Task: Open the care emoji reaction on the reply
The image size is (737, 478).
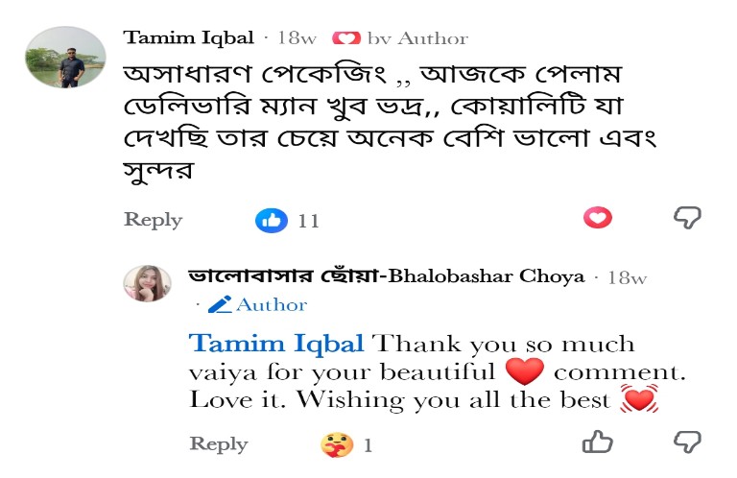Action: point(337,444)
